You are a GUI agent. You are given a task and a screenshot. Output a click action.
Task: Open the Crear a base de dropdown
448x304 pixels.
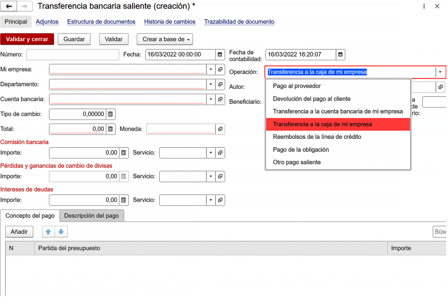coord(165,39)
